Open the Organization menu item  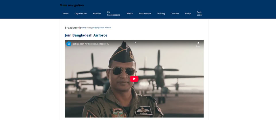coord(80,13)
